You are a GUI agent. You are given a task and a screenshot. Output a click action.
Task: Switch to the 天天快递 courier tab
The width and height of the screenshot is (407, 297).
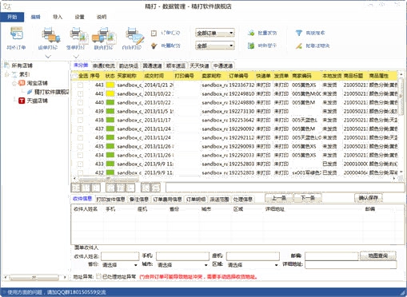click(x=199, y=65)
